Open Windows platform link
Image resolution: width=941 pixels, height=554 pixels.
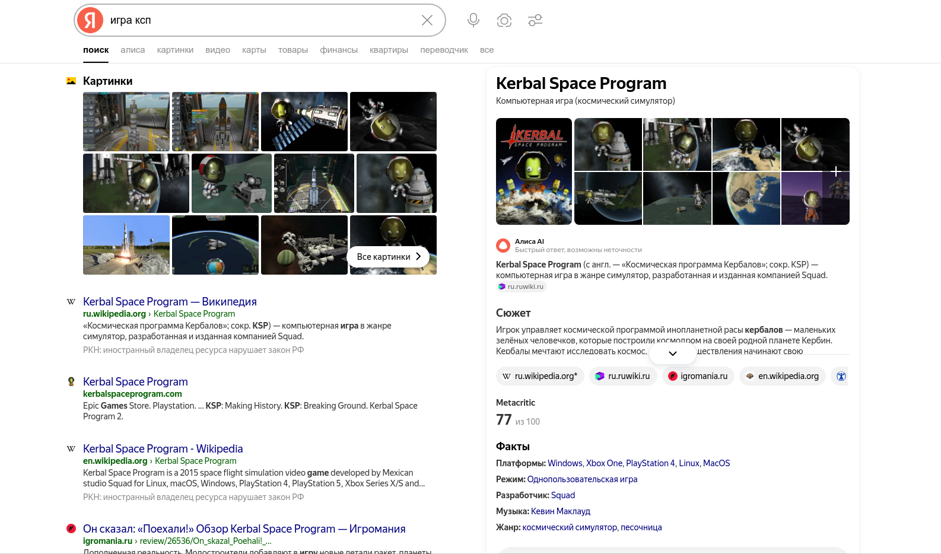point(565,463)
